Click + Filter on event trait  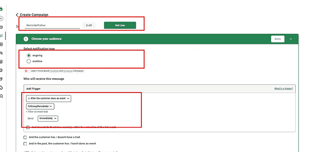(37, 112)
